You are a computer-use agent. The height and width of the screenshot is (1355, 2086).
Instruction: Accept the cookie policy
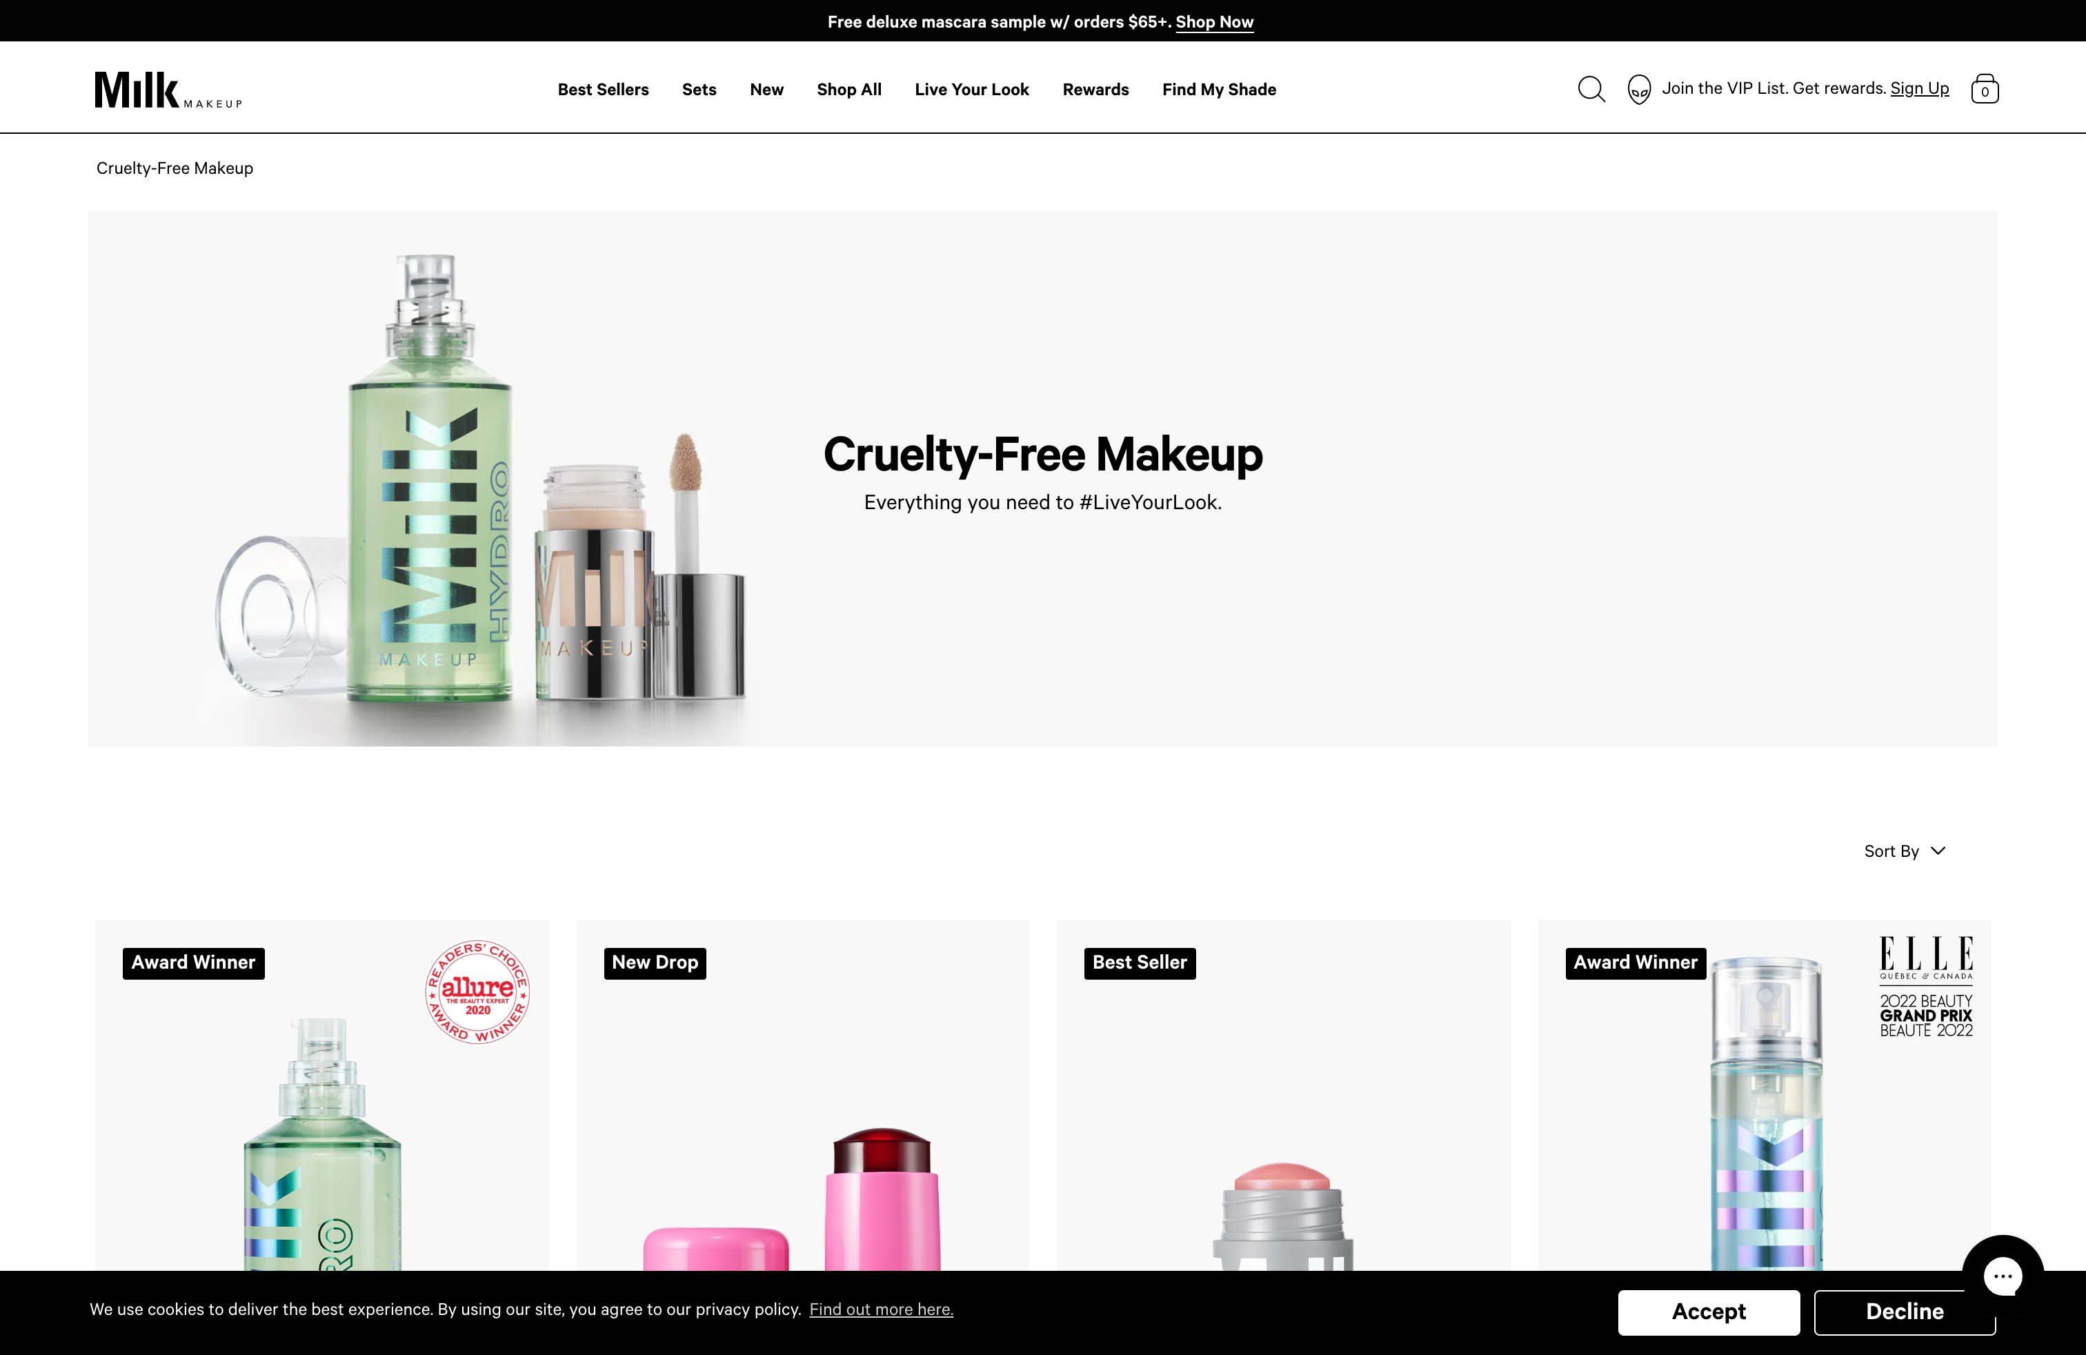pyautogui.click(x=1708, y=1311)
